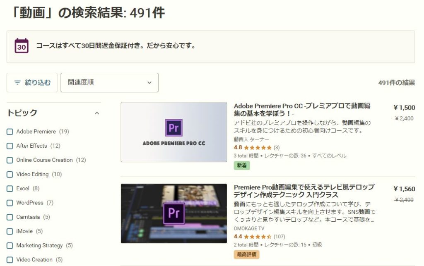Click the ¥1,500 price

pyautogui.click(x=404, y=108)
